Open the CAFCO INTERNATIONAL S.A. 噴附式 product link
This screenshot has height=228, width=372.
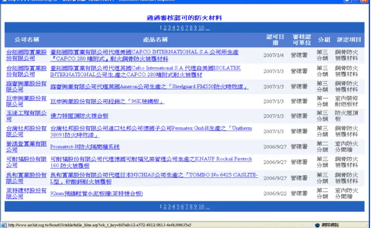pos(144,56)
